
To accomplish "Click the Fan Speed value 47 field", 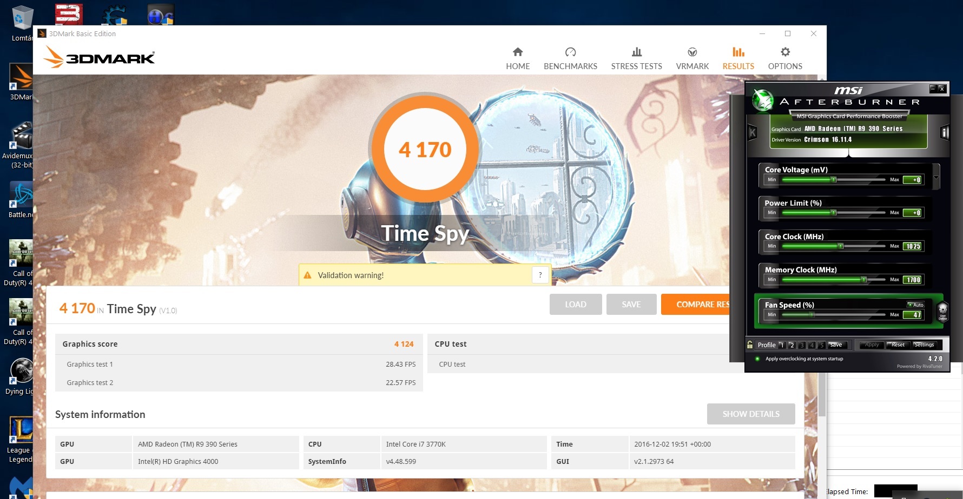I will (913, 315).
